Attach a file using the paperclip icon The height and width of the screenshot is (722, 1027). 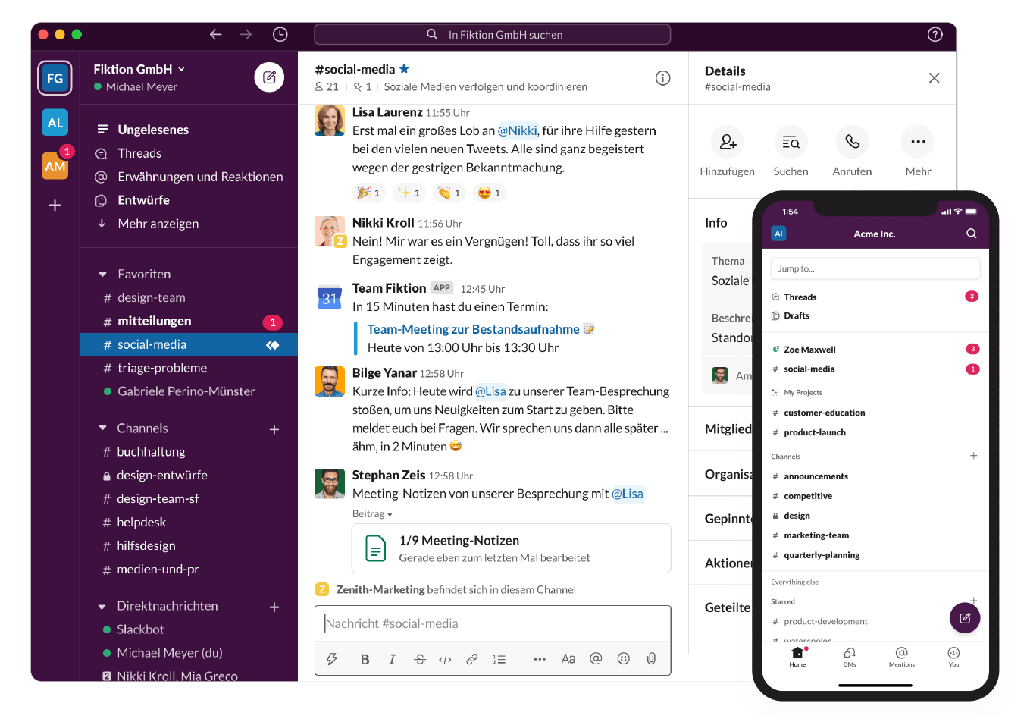(650, 658)
